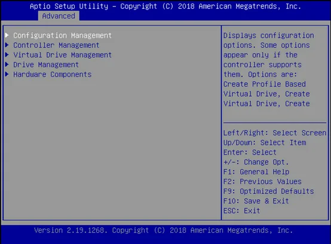The height and width of the screenshot is (244, 331).
Task: Expand the arrow next to Controller Management
Action: click(x=7, y=45)
